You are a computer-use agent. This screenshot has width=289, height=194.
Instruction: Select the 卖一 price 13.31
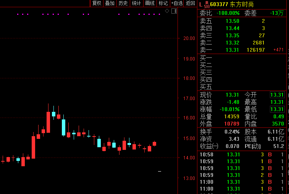click(232, 50)
